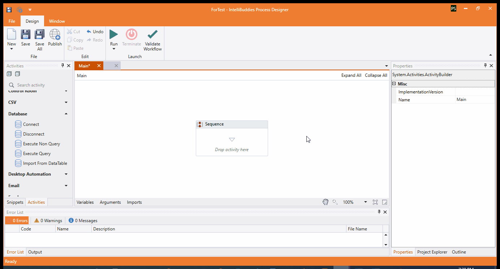This screenshot has height=269, width=500.
Task: Open the Window menu
Action: [57, 21]
